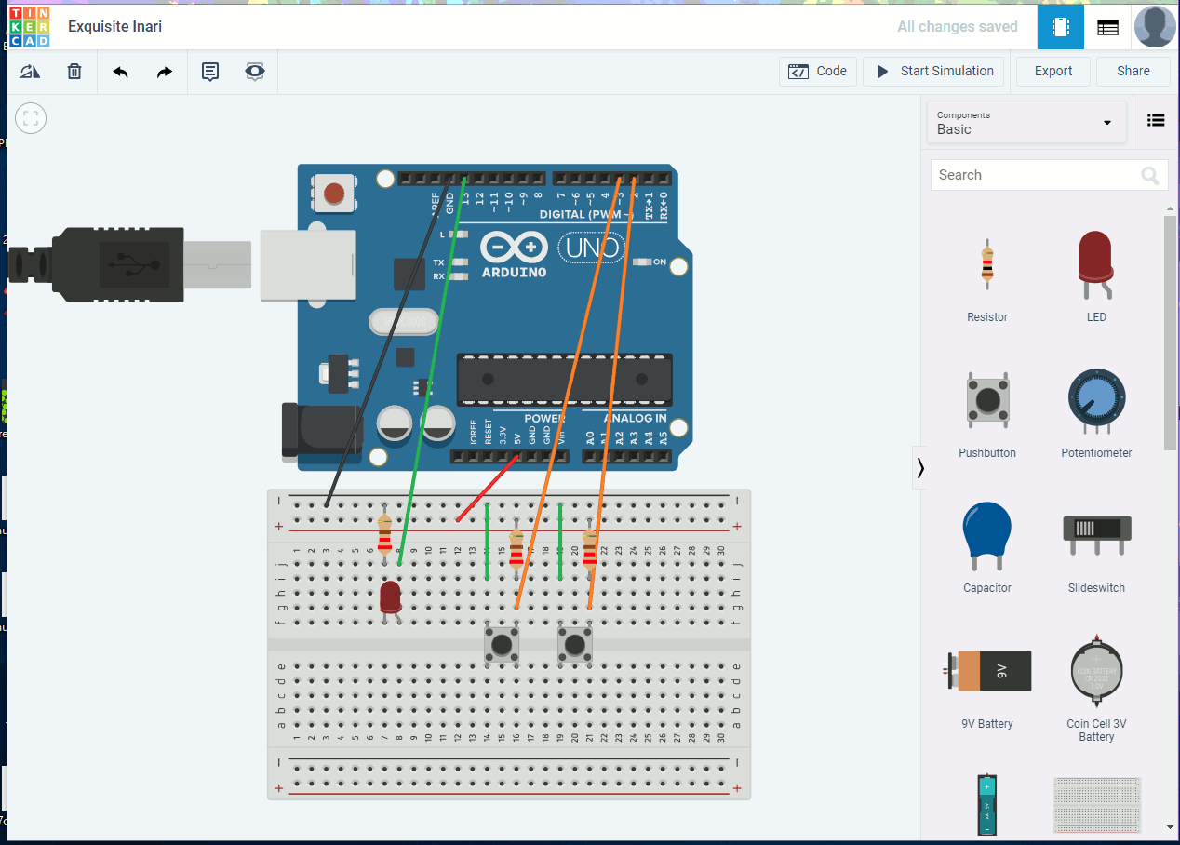Zoom to fit the circuit
The height and width of the screenshot is (845, 1180).
pyautogui.click(x=31, y=118)
